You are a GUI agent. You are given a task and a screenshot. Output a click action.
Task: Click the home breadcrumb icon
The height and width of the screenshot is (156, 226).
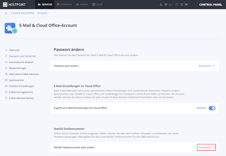click(x=6, y=13)
